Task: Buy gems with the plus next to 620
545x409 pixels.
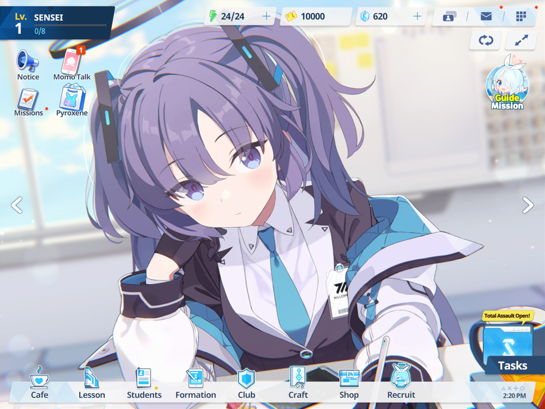Action: [417, 16]
